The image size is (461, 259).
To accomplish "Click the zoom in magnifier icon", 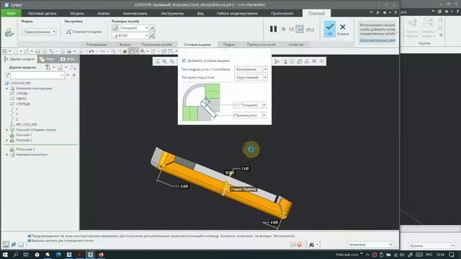I will point(165,61).
